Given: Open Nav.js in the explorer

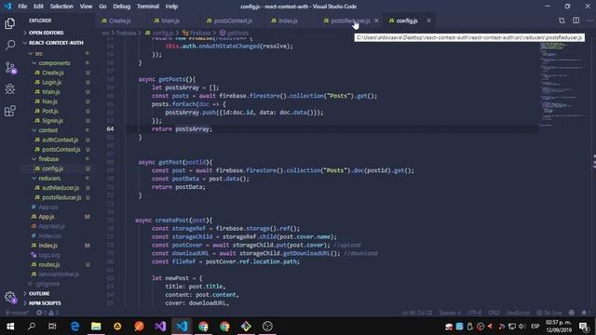Looking at the screenshot, I should point(57,101).
